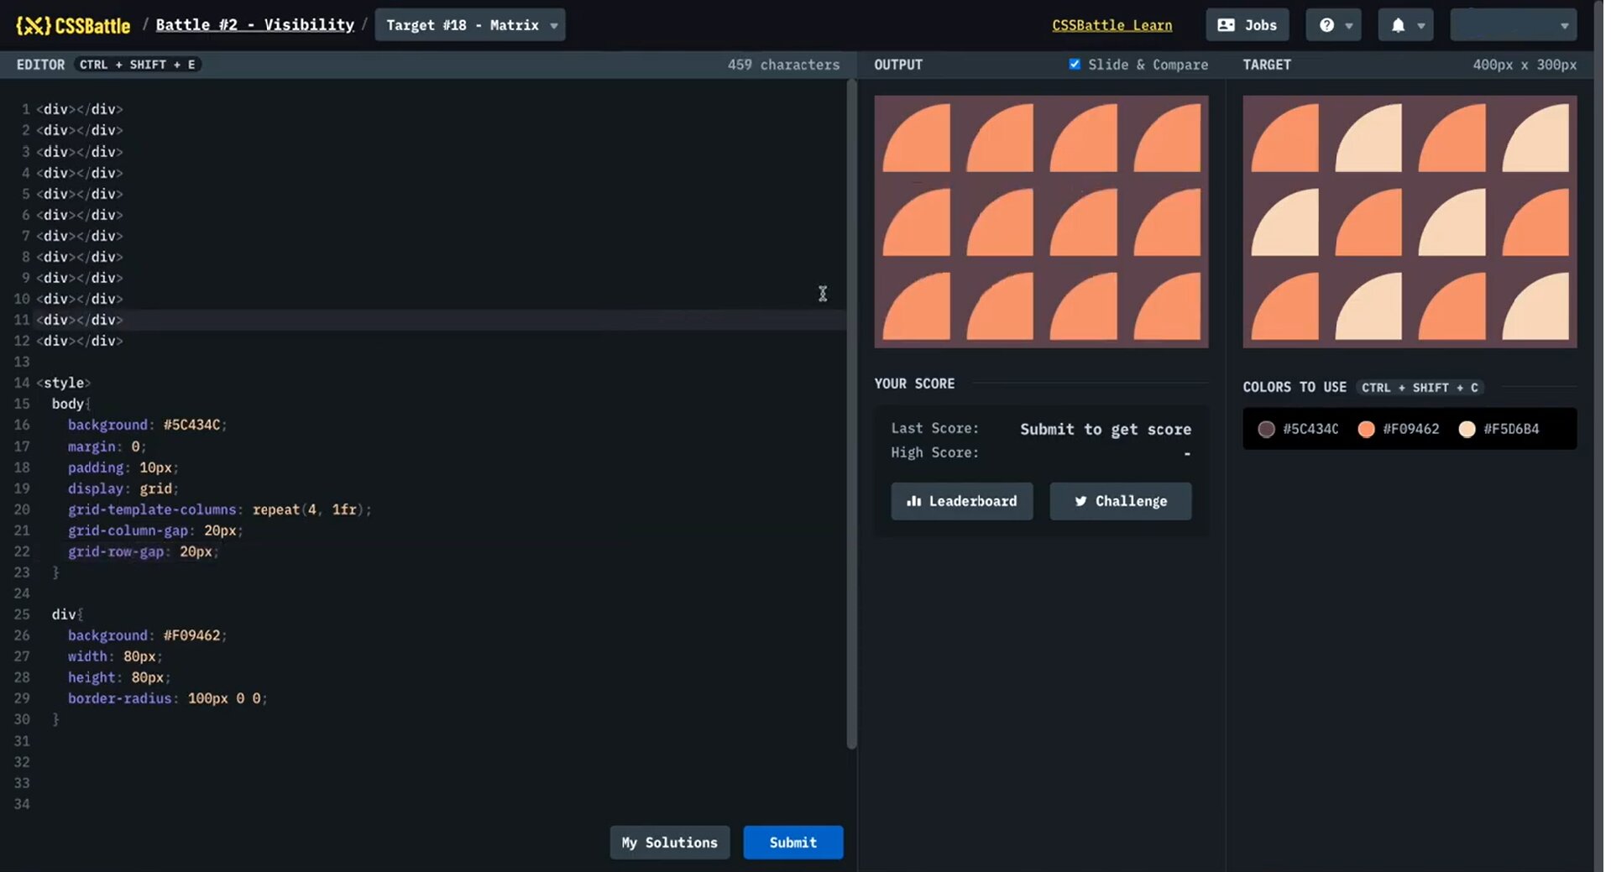
Task: Click the 'COLORS TO USE' heading
Action: [1295, 387]
